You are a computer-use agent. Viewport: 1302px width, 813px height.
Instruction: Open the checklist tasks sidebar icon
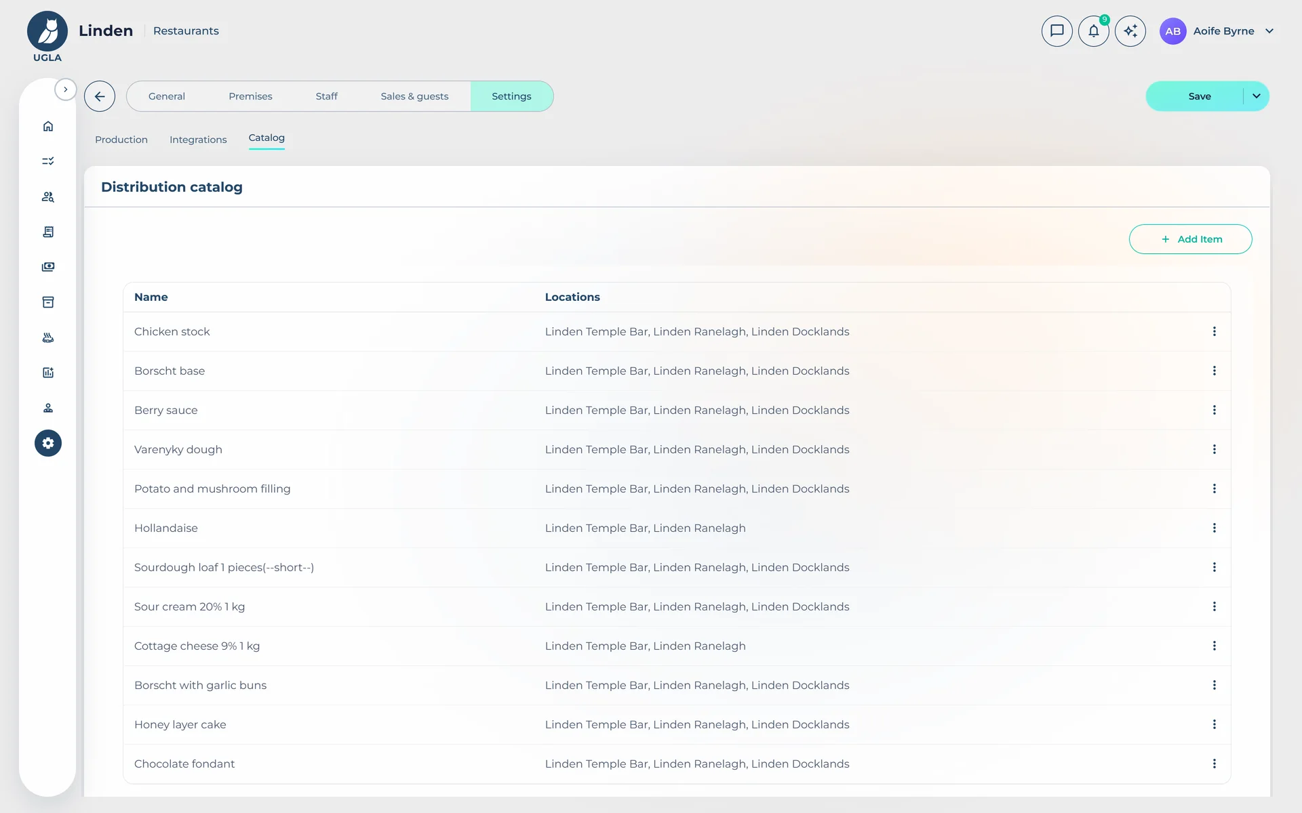click(x=48, y=161)
